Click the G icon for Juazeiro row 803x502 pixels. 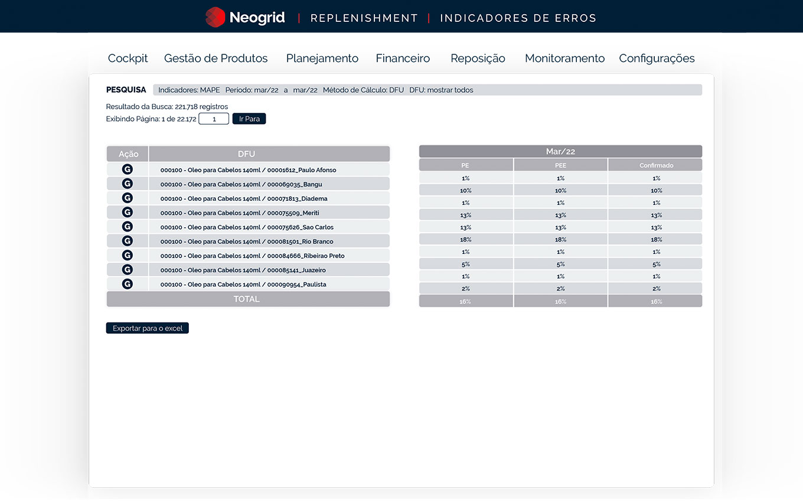pos(127,270)
